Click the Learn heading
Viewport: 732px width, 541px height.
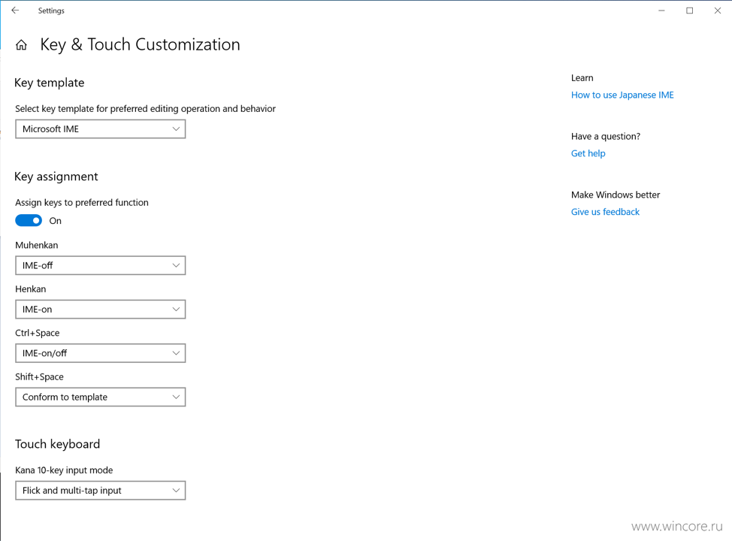582,78
